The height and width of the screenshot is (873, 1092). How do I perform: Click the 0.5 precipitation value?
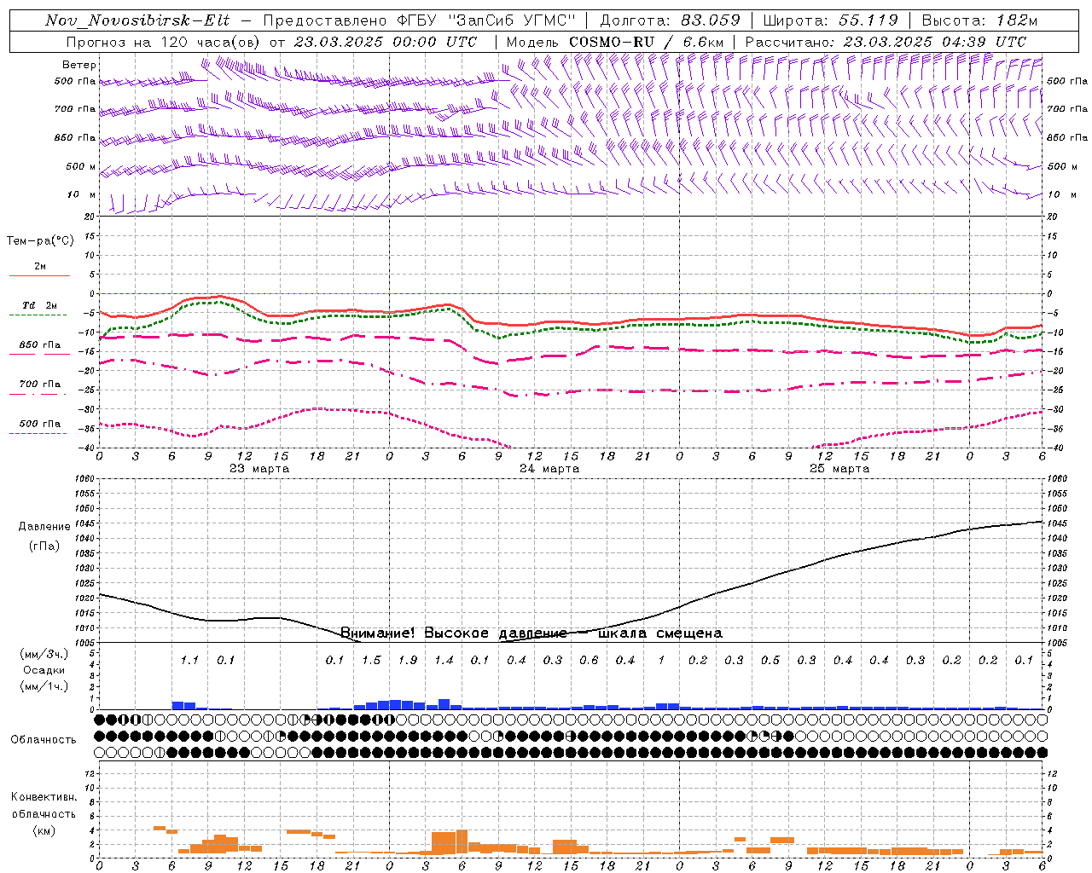(770, 660)
